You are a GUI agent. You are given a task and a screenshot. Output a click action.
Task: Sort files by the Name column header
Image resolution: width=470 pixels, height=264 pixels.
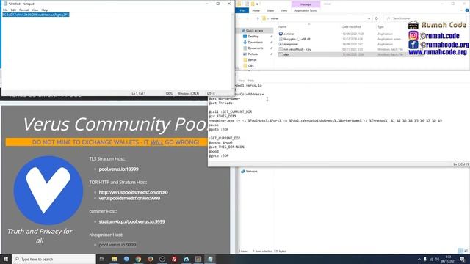click(282, 27)
